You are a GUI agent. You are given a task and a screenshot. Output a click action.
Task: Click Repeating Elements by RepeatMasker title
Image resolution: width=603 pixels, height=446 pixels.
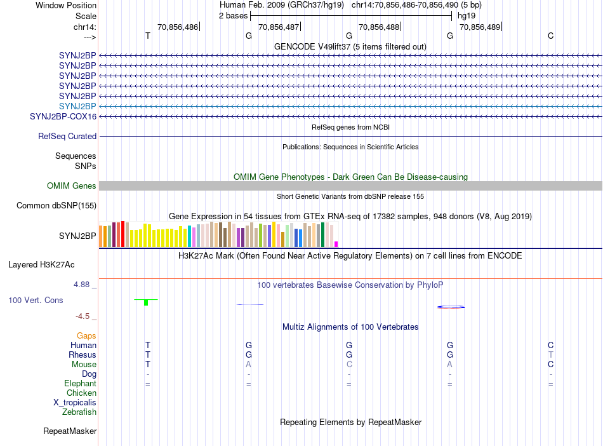point(351,422)
